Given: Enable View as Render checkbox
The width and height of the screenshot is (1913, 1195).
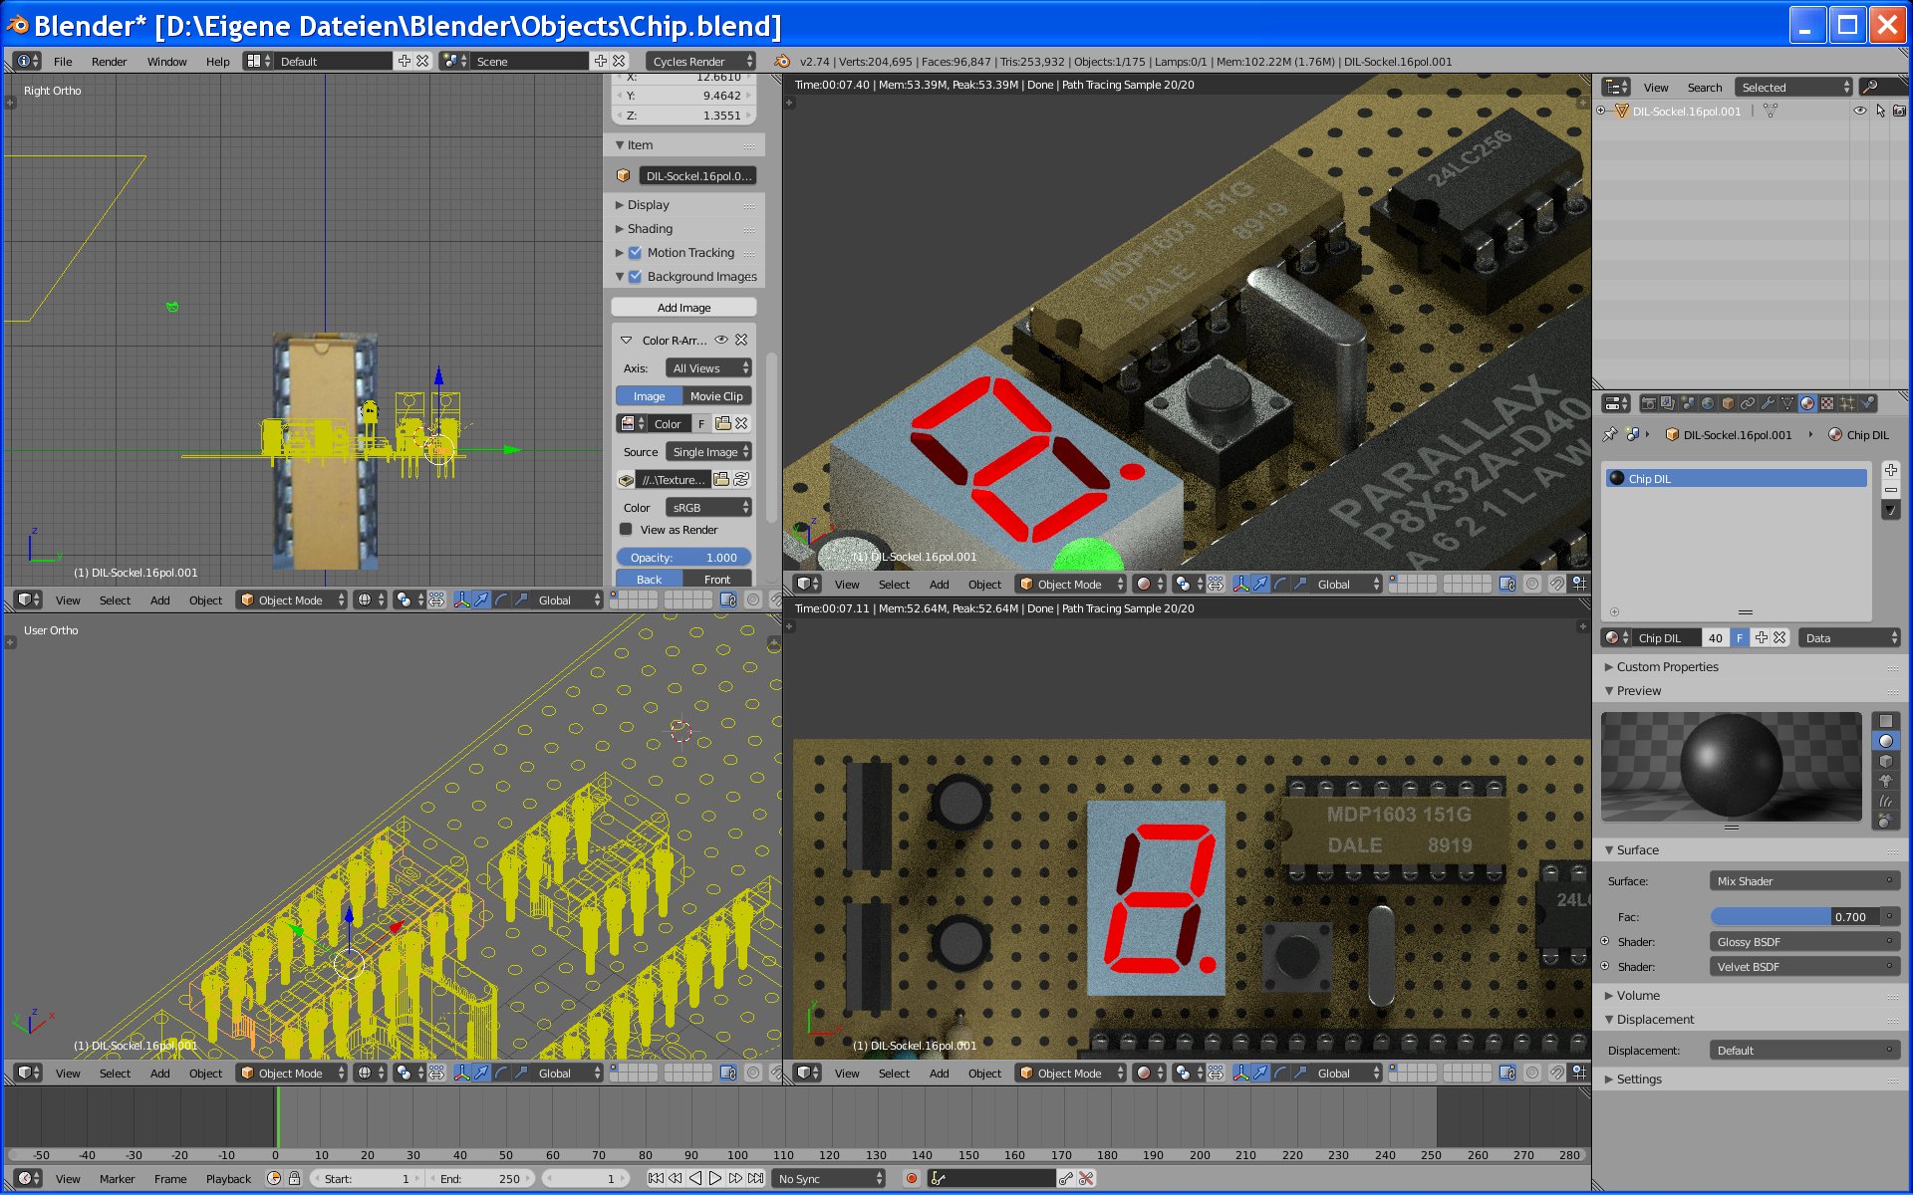Looking at the screenshot, I should pos(627,530).
